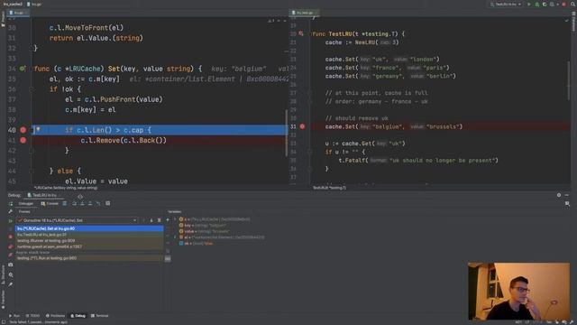Select variable key in Variables panel
This screenshot has width=577, height=325.
coord(202,225)
